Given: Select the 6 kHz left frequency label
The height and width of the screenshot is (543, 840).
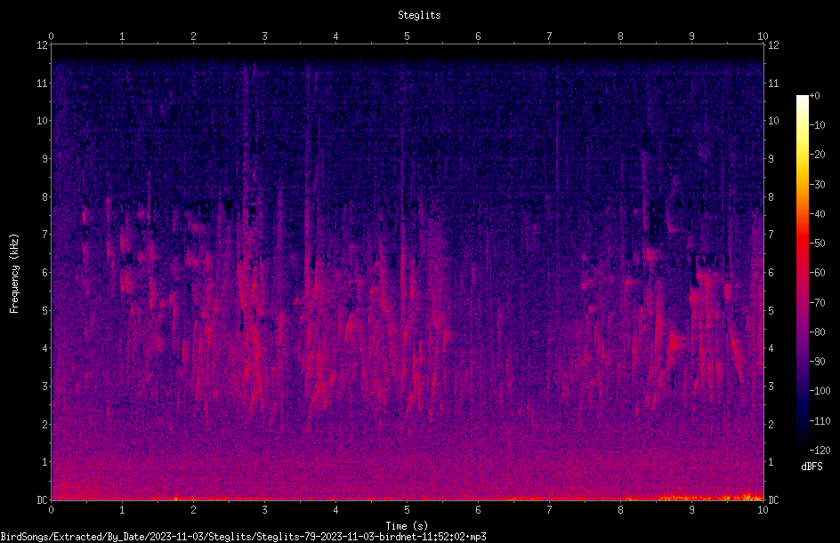Looking at the screenshot, I should pos(45,272).
